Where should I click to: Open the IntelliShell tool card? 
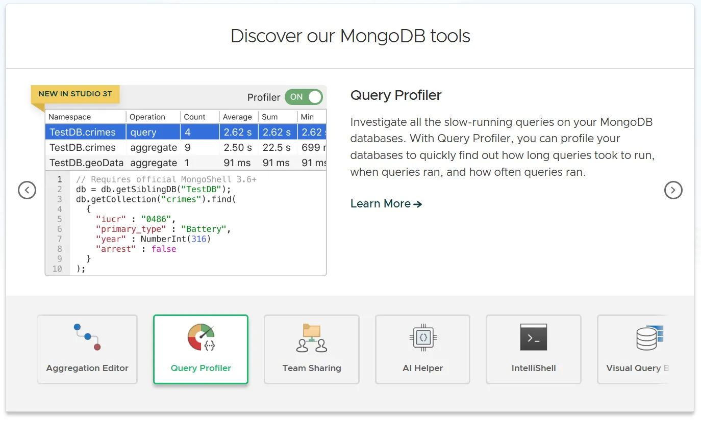[x=534, y=349]
